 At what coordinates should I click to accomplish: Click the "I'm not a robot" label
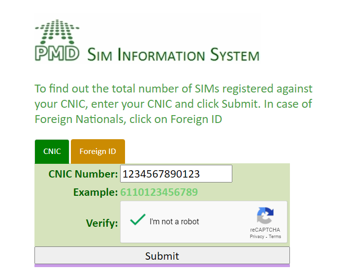pyautogui.click(x=174, y=222)
